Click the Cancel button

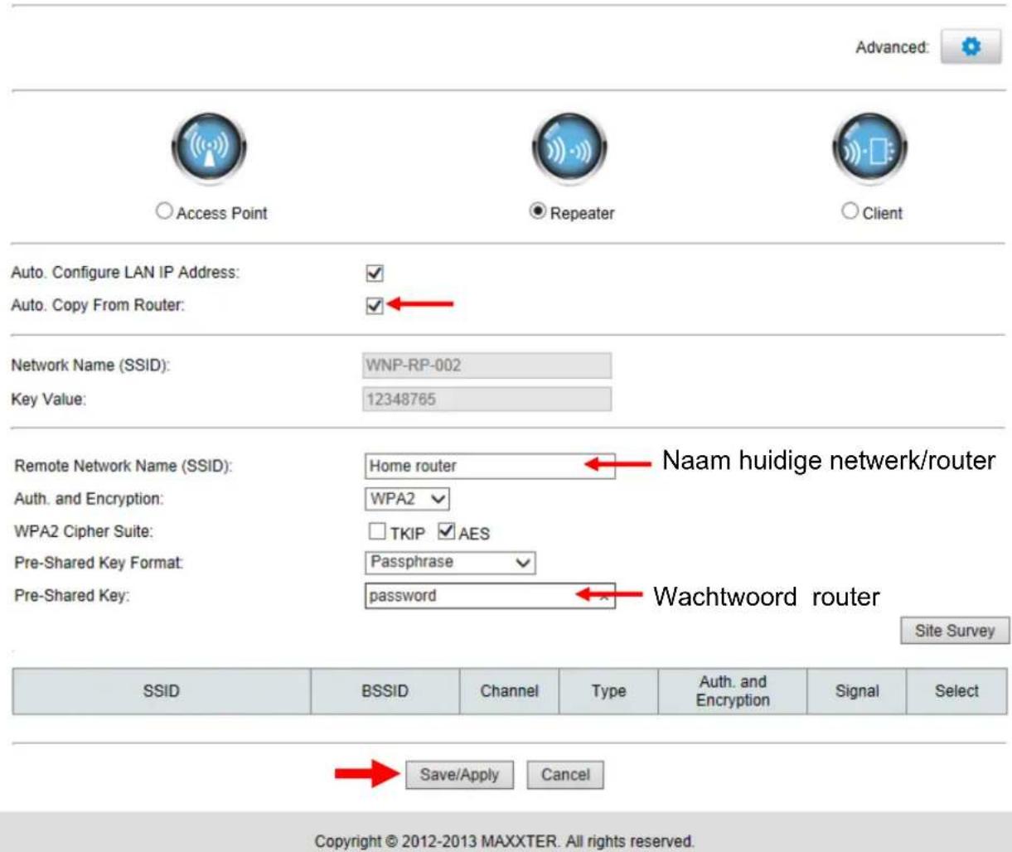tap(565, 775)
